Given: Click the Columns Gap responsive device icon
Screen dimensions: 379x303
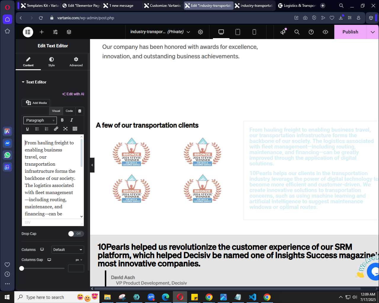Looking at the screenshot, I should tap(49, 260).
